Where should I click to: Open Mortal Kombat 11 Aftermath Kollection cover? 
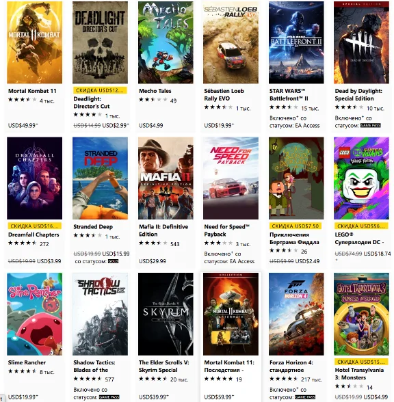click(231, 314)
